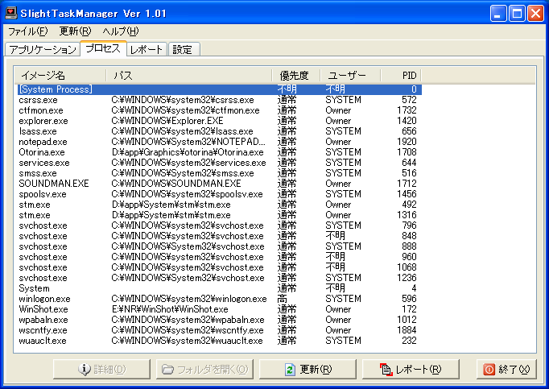Select the winlogon.exe process
This screenshot has height=389, width=549.
coord(220,299)
